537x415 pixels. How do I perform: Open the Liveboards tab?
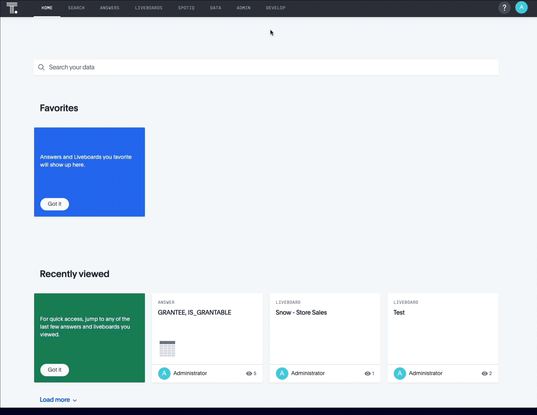148,8
